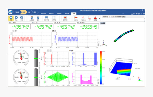Click the 2D图谱 panel title

click(71, 51)
